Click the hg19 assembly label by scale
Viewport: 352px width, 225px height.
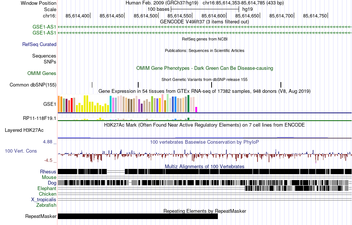pos(248,9)
